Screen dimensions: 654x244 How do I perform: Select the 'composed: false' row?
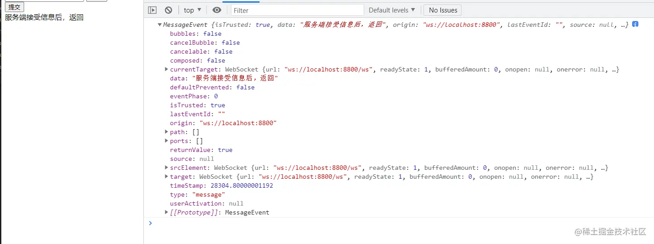[x=197, y=60]
